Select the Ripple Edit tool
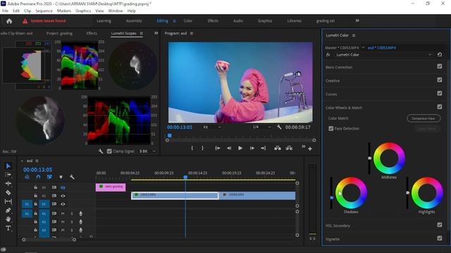 pyautogui.click(x=8, y=183)
